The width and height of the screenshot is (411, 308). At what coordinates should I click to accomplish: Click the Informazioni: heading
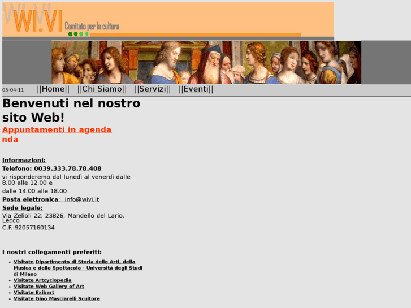[24, 160]
